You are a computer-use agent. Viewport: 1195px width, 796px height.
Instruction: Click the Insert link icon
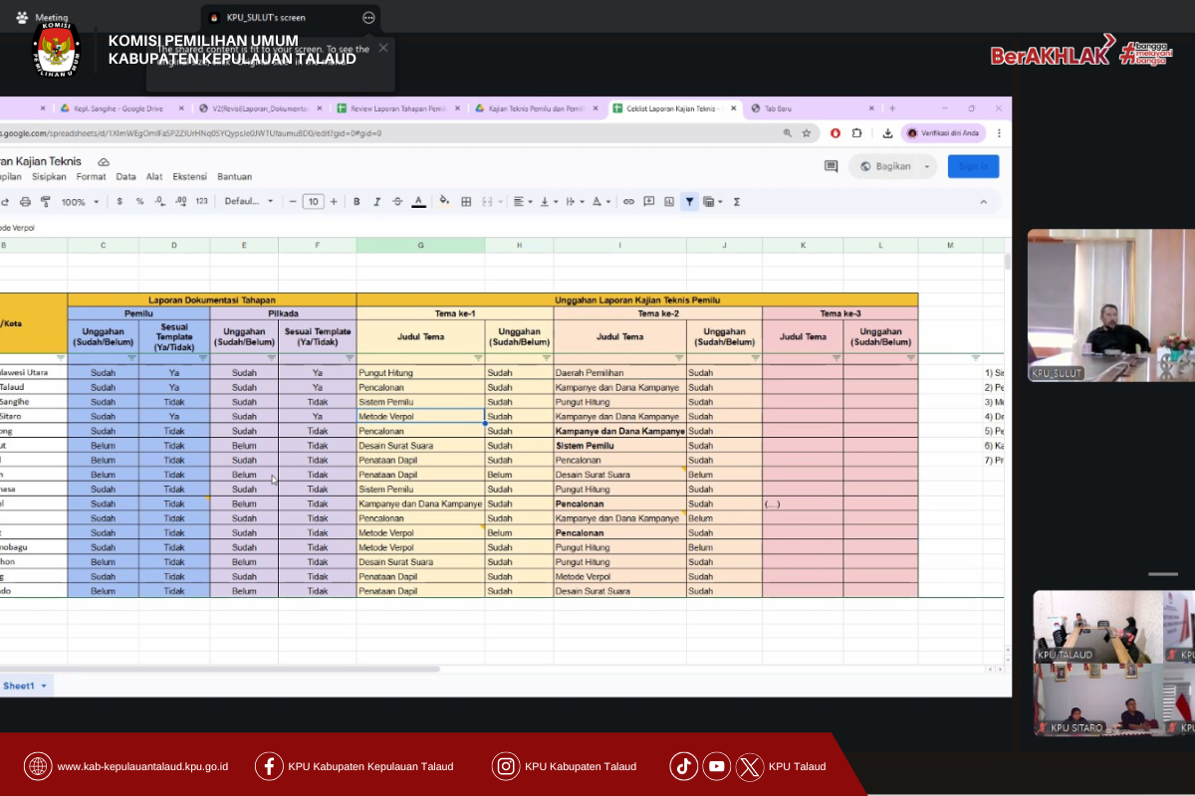(x=628, y=202)
